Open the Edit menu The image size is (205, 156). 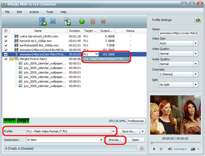pos(19,12)
